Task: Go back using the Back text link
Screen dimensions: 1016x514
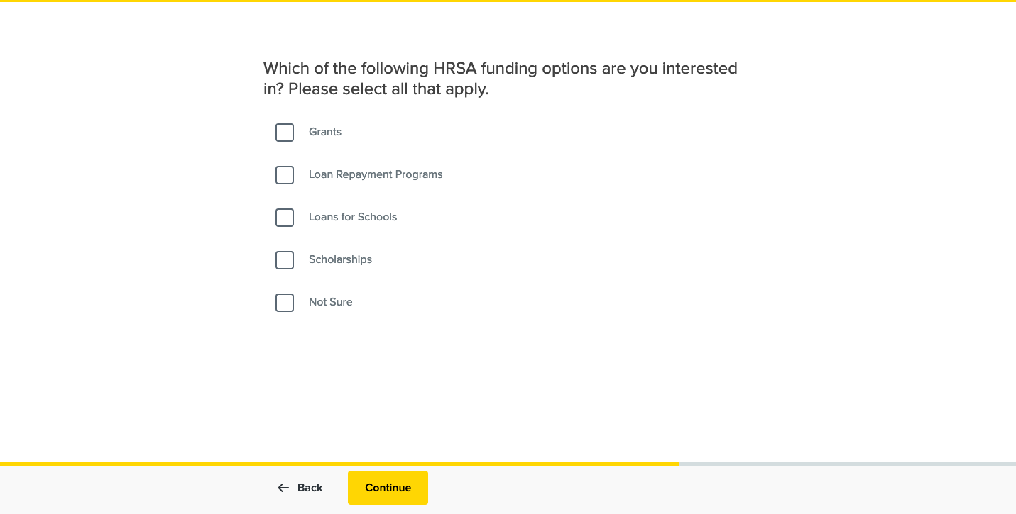Action: click(x=310, y=488)
